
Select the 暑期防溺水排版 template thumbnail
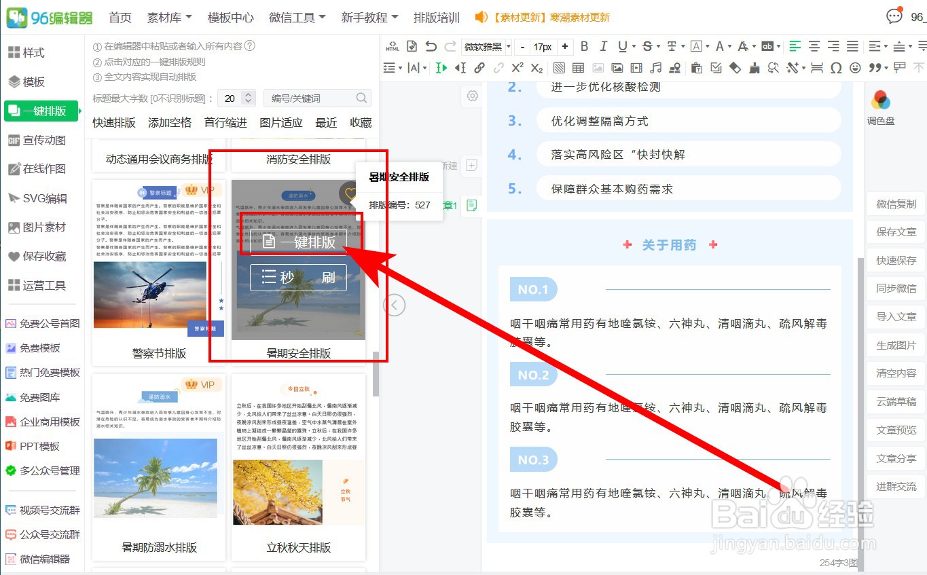coord(160,467)
